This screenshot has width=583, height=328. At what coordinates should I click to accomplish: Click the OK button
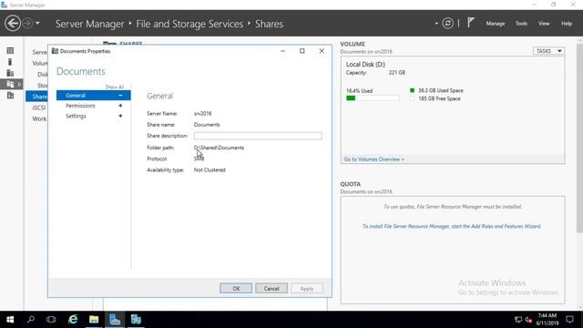pos(236,288)
